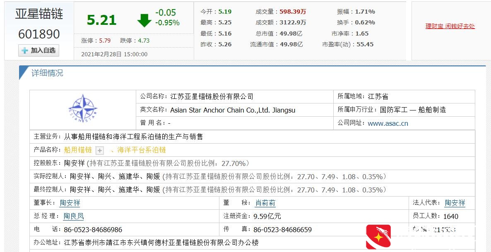Viewport: 491px width, 252px height.
Task: Click the 换手 value 0.62%
Action: pyautogui.click(x=365, y=22)
